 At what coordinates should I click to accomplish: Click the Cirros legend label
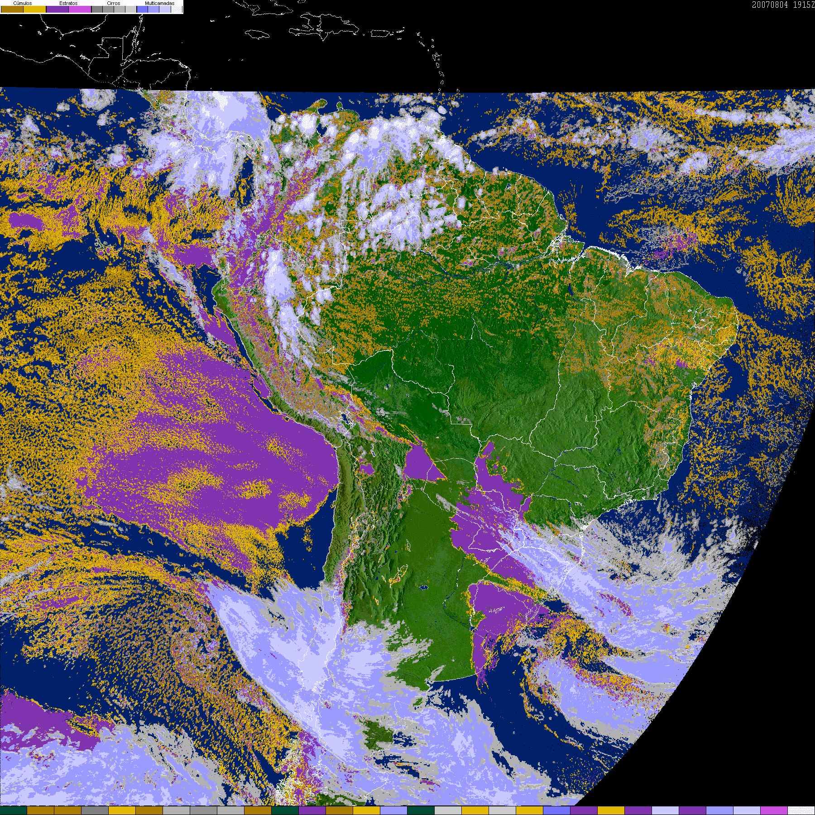pyautogui.click(x=113, y=3)
